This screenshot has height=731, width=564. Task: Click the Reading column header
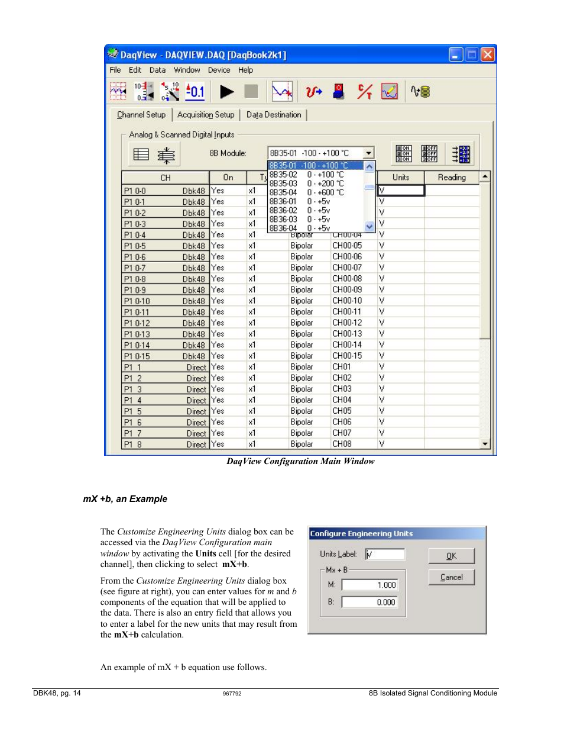click(x=452, y=178)
